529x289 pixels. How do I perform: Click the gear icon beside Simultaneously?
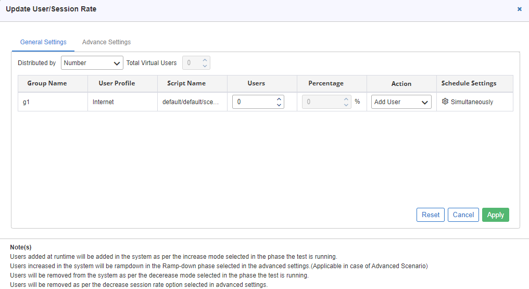coord(445,102)
